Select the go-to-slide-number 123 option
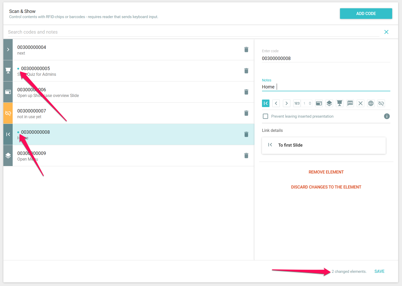Image resolution: width=402 pixels, height=286 pixels. pyautogui.click(x=297, y=103)
